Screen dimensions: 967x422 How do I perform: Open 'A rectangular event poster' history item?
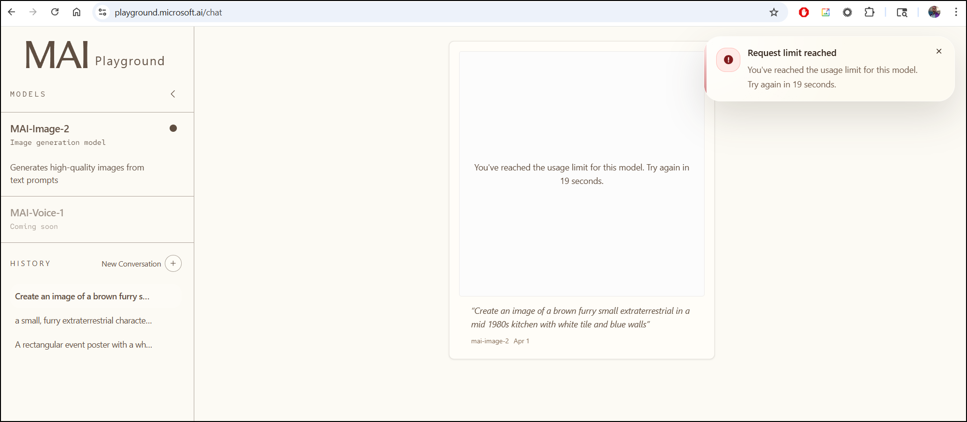83,345
